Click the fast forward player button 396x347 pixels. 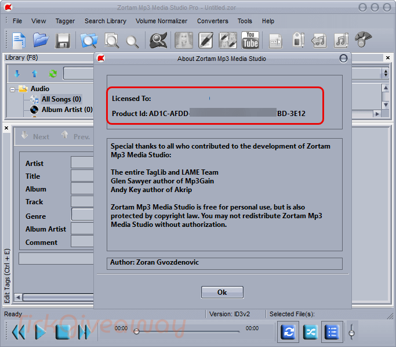tap(85, 332)
